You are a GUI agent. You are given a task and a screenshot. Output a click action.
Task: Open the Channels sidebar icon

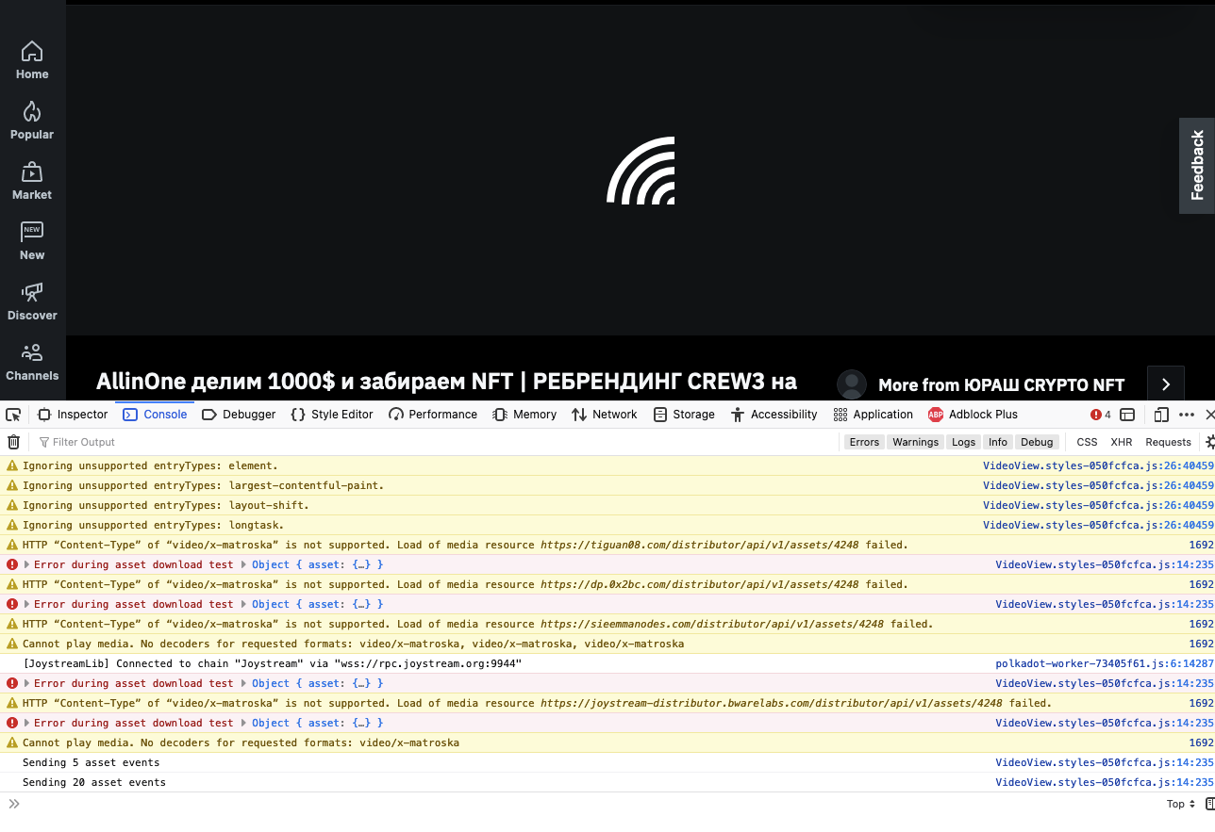click(x=32, y=362)
